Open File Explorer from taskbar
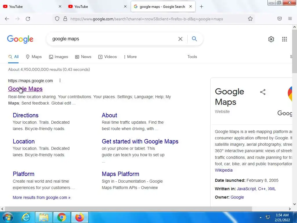 [44, 217]
